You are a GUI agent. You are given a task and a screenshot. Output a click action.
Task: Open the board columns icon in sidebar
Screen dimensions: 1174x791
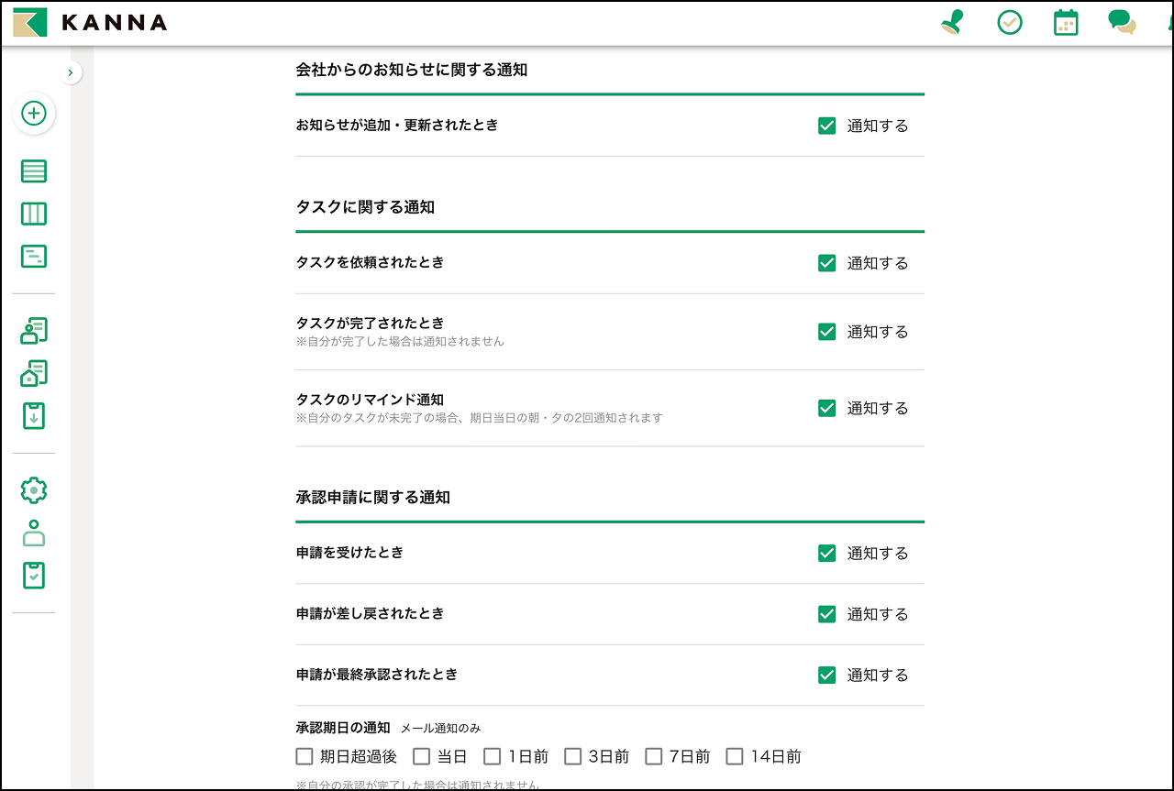point(34,214)
